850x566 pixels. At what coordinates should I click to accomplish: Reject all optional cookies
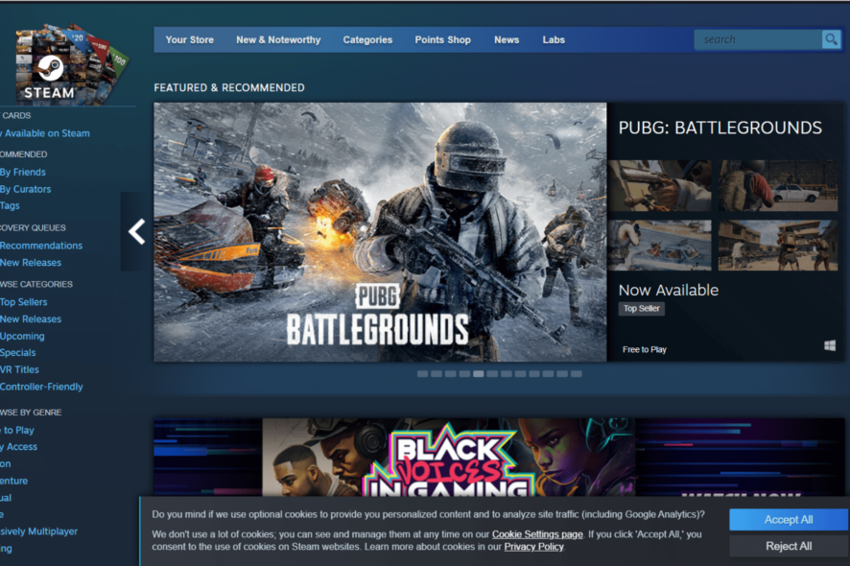789,546
